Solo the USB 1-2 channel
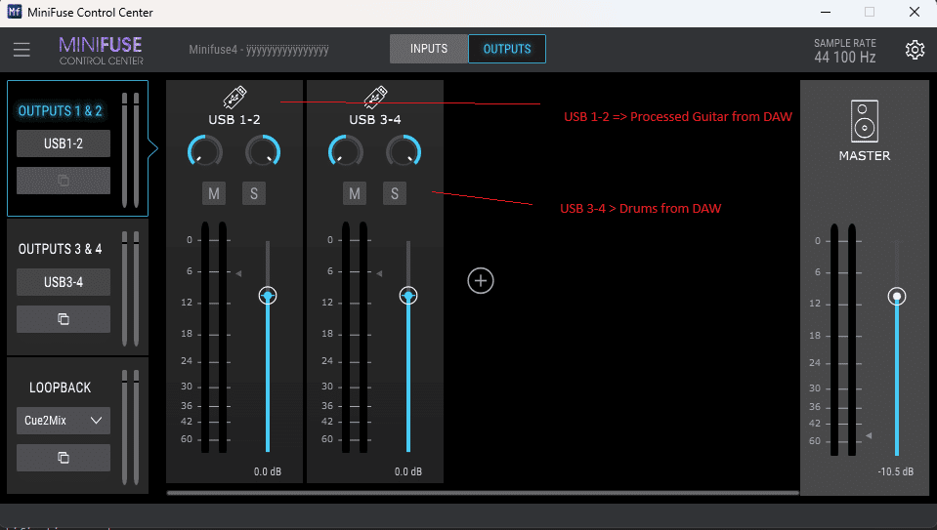 pyautogui.click(x=254, y=193)
